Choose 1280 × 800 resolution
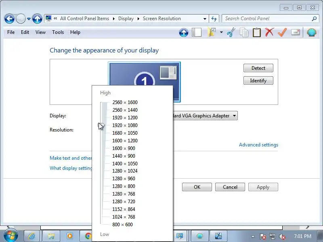Viewport: 323px width, 242px height. click(124, 186)
